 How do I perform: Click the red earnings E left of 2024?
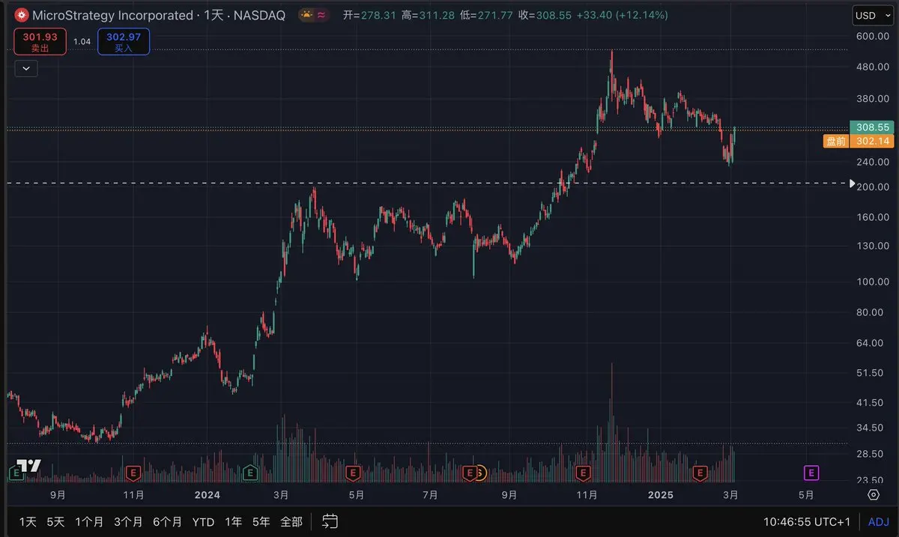tap(133, 473)
